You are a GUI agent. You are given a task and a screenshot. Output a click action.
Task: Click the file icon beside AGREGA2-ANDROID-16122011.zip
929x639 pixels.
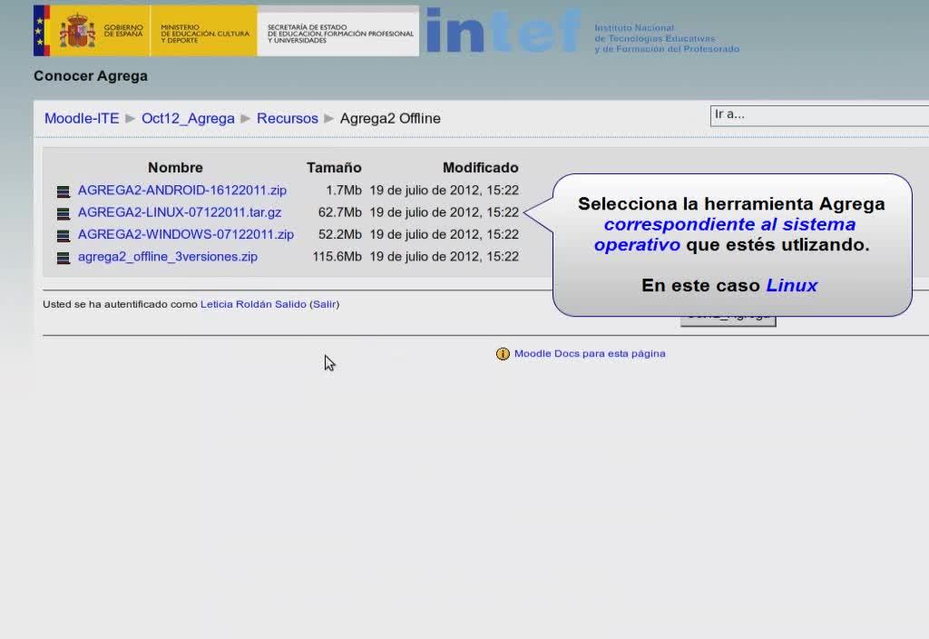coord(64,192)
